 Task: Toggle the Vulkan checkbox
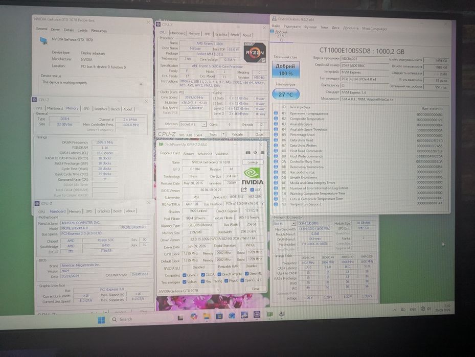[x=184, y=281]
